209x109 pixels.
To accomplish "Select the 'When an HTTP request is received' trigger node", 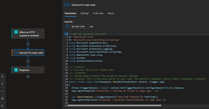I will [x=28, y=34].
